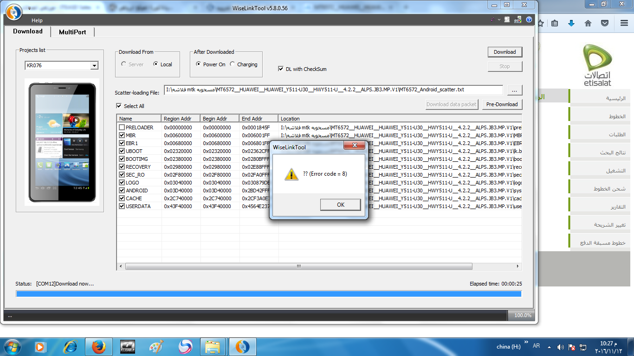Click the Pre-Download button
The image size is (634, 356).
click(x=502, y=104)
